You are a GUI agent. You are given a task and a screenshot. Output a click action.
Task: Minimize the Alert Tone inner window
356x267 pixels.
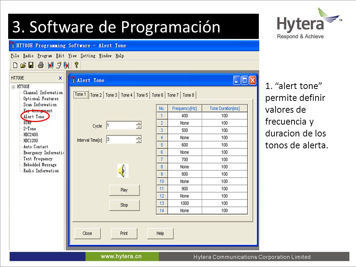pos(237,80)
